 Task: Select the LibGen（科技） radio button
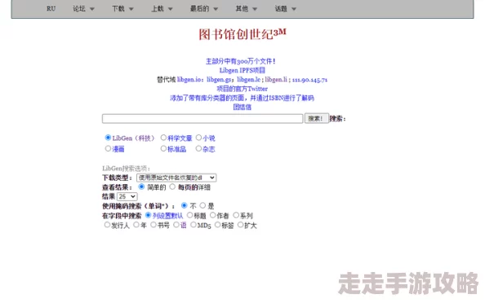coord(108,138)
